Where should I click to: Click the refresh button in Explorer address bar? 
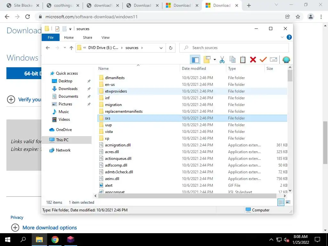[171, 48]
